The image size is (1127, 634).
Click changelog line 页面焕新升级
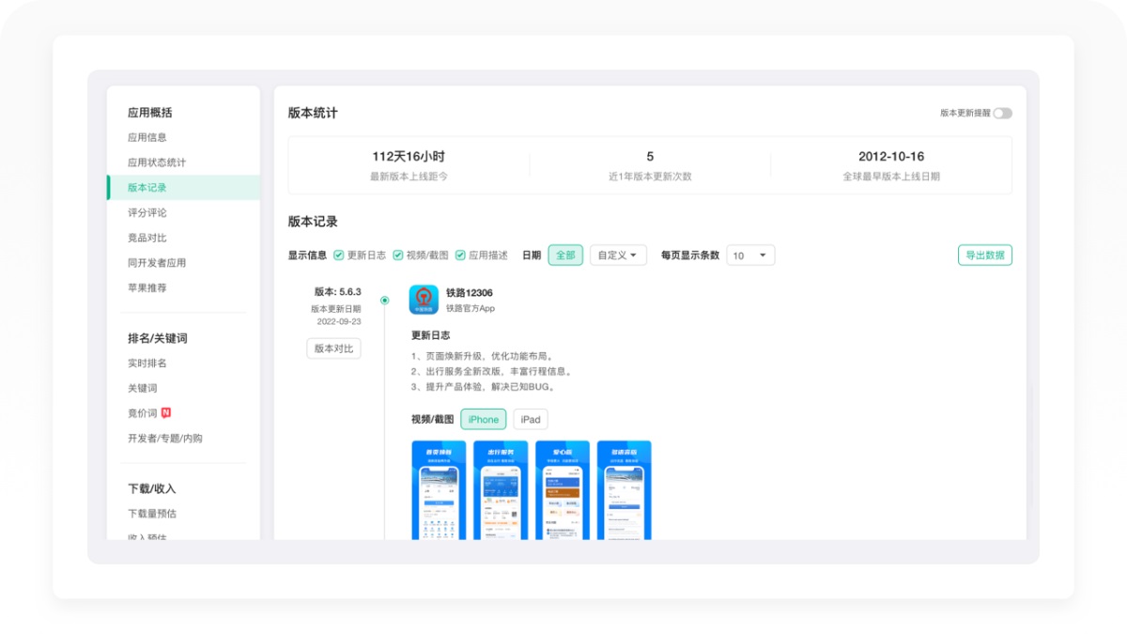483,356
